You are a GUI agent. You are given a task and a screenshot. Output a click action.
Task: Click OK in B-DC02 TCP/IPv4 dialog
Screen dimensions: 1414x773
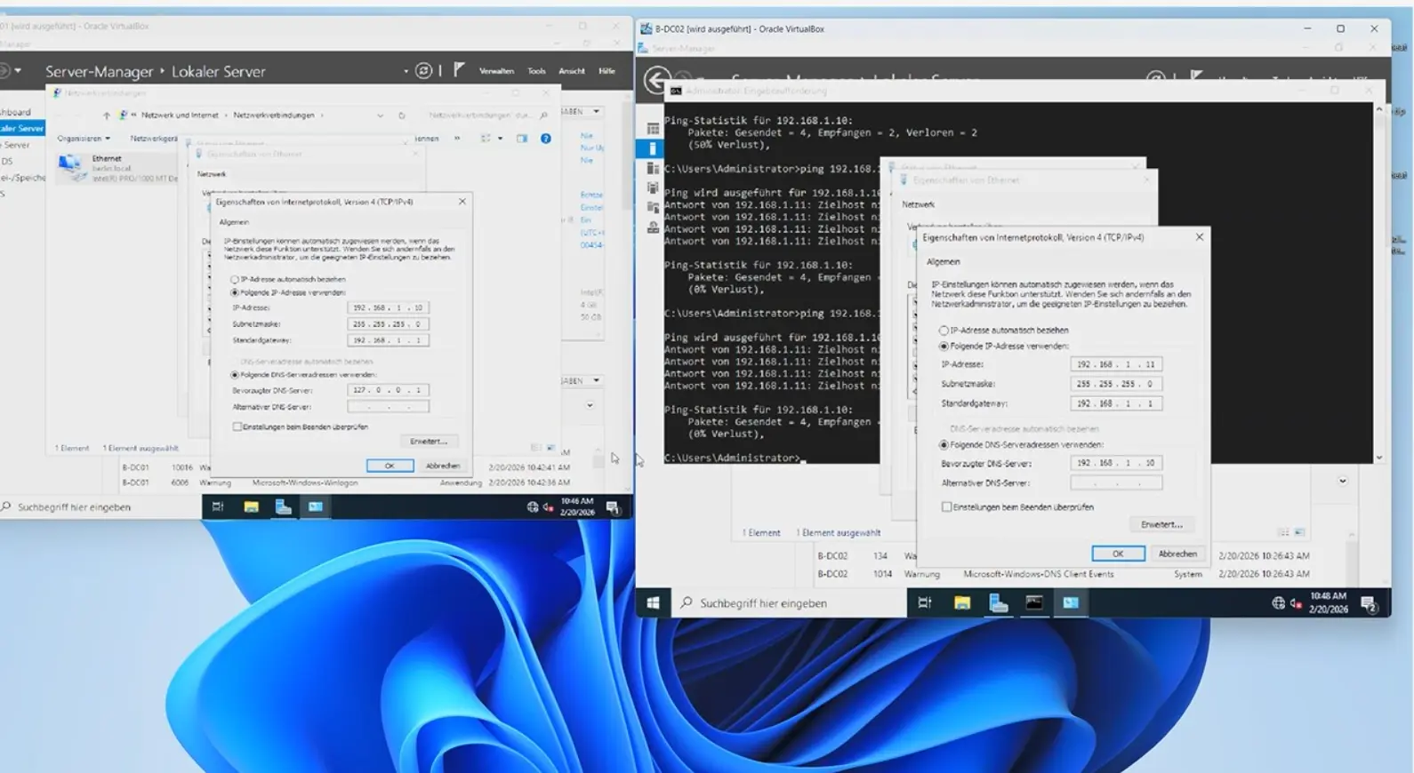(x=1118, y=554)
